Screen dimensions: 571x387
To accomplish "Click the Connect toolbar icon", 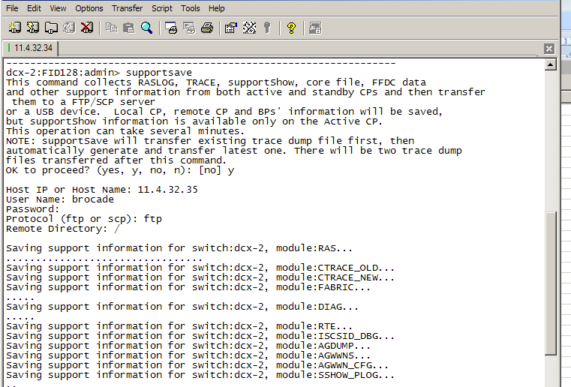I will tap(14, 28).
